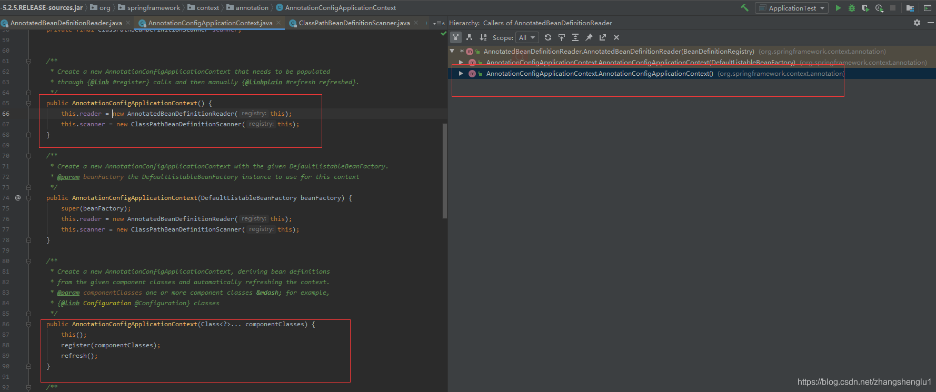Click the autoscroll to source icon
Image resolution: width=936 pixels, height=392 pixels.
click(562, 37)
